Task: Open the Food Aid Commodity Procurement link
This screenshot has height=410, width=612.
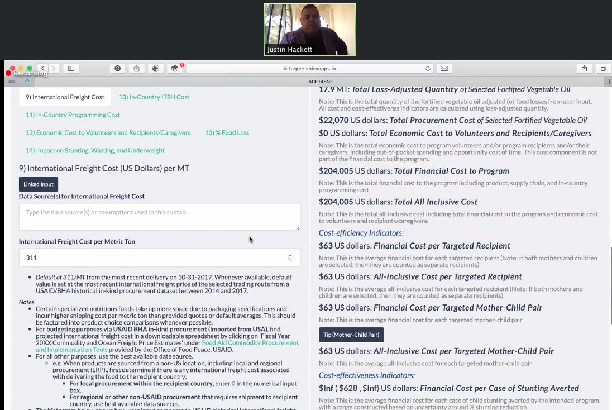Action: click(x=168, y=346)
